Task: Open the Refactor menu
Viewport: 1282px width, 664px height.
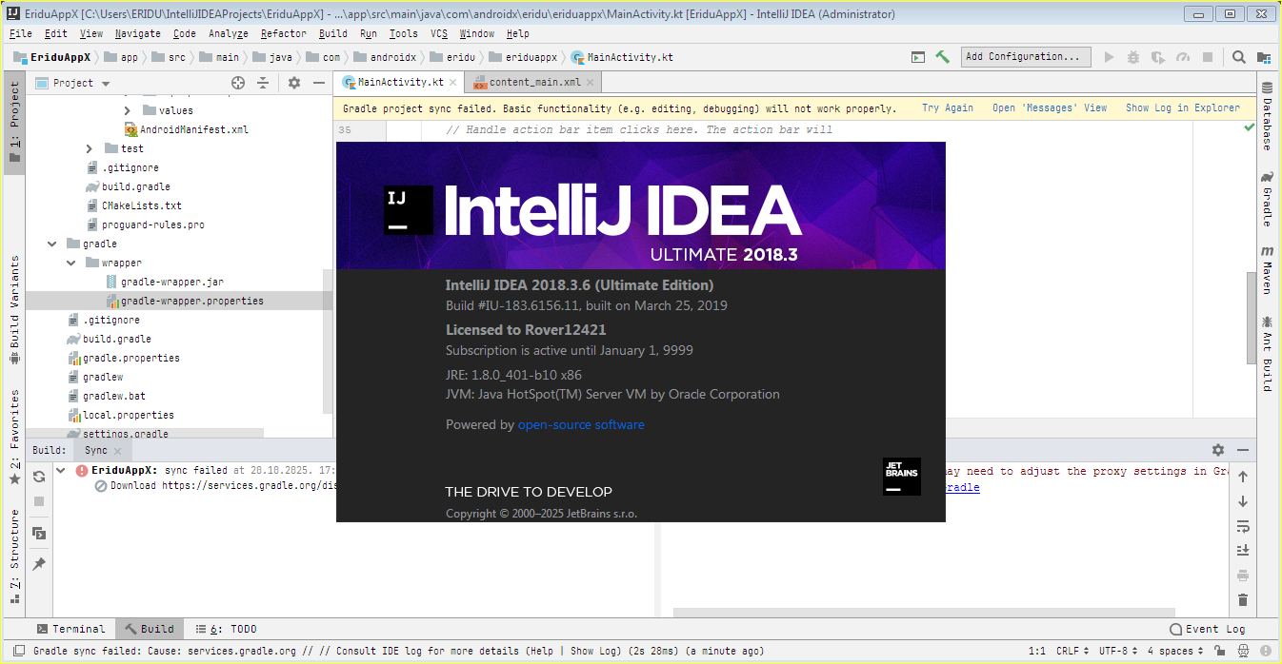Action: click(x=283, y=33)
